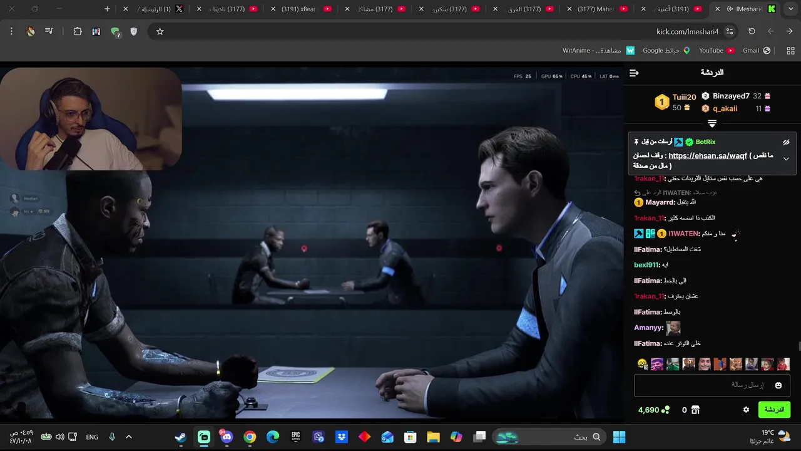Open the green extension with badge 7

115,32
